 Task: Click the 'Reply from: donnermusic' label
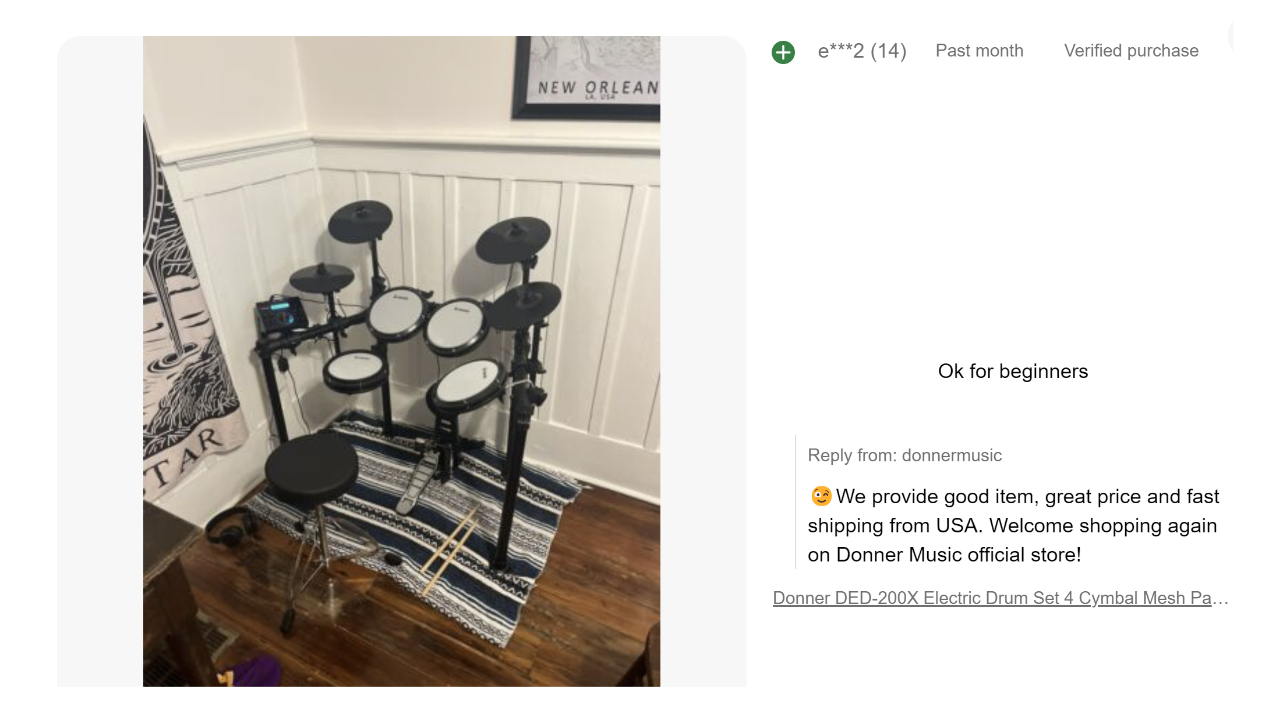click(904, 455)
